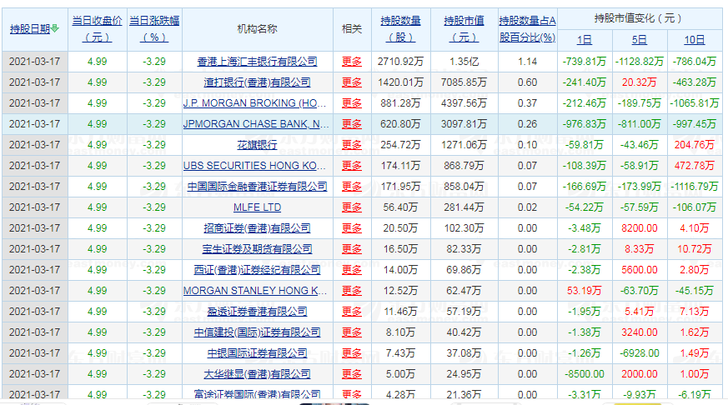This screenshot has height=405, width=728.
Task: Click 更多 for 盈透证券香港 row
Action: [x=352, y=312]
